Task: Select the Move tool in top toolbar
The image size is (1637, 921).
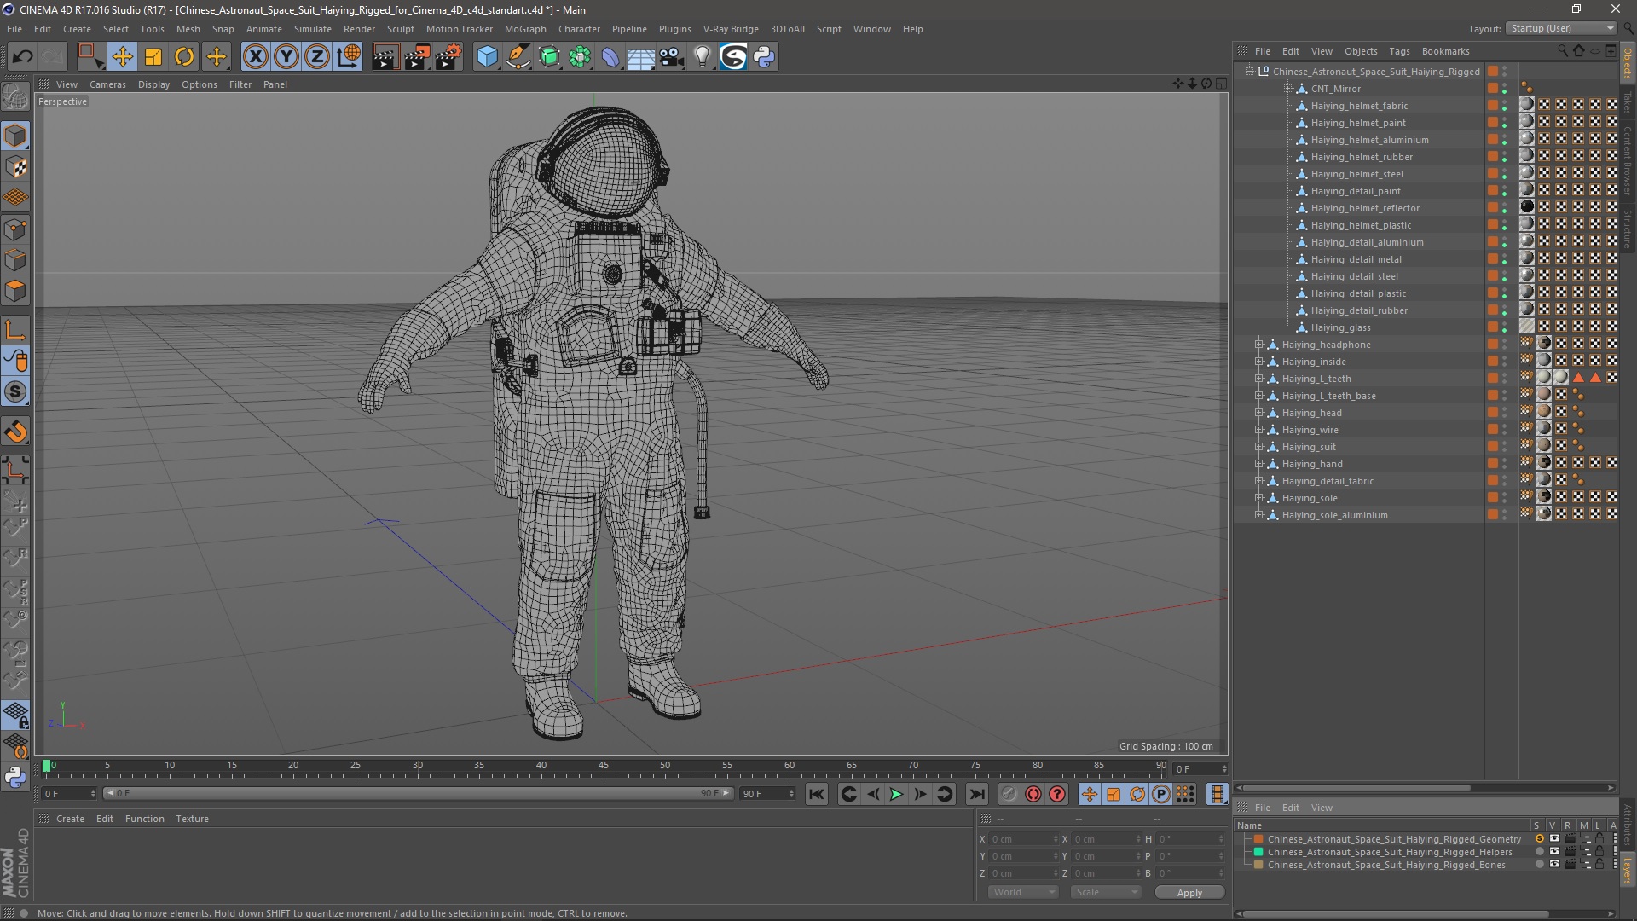Action: (x=122, y=57)
